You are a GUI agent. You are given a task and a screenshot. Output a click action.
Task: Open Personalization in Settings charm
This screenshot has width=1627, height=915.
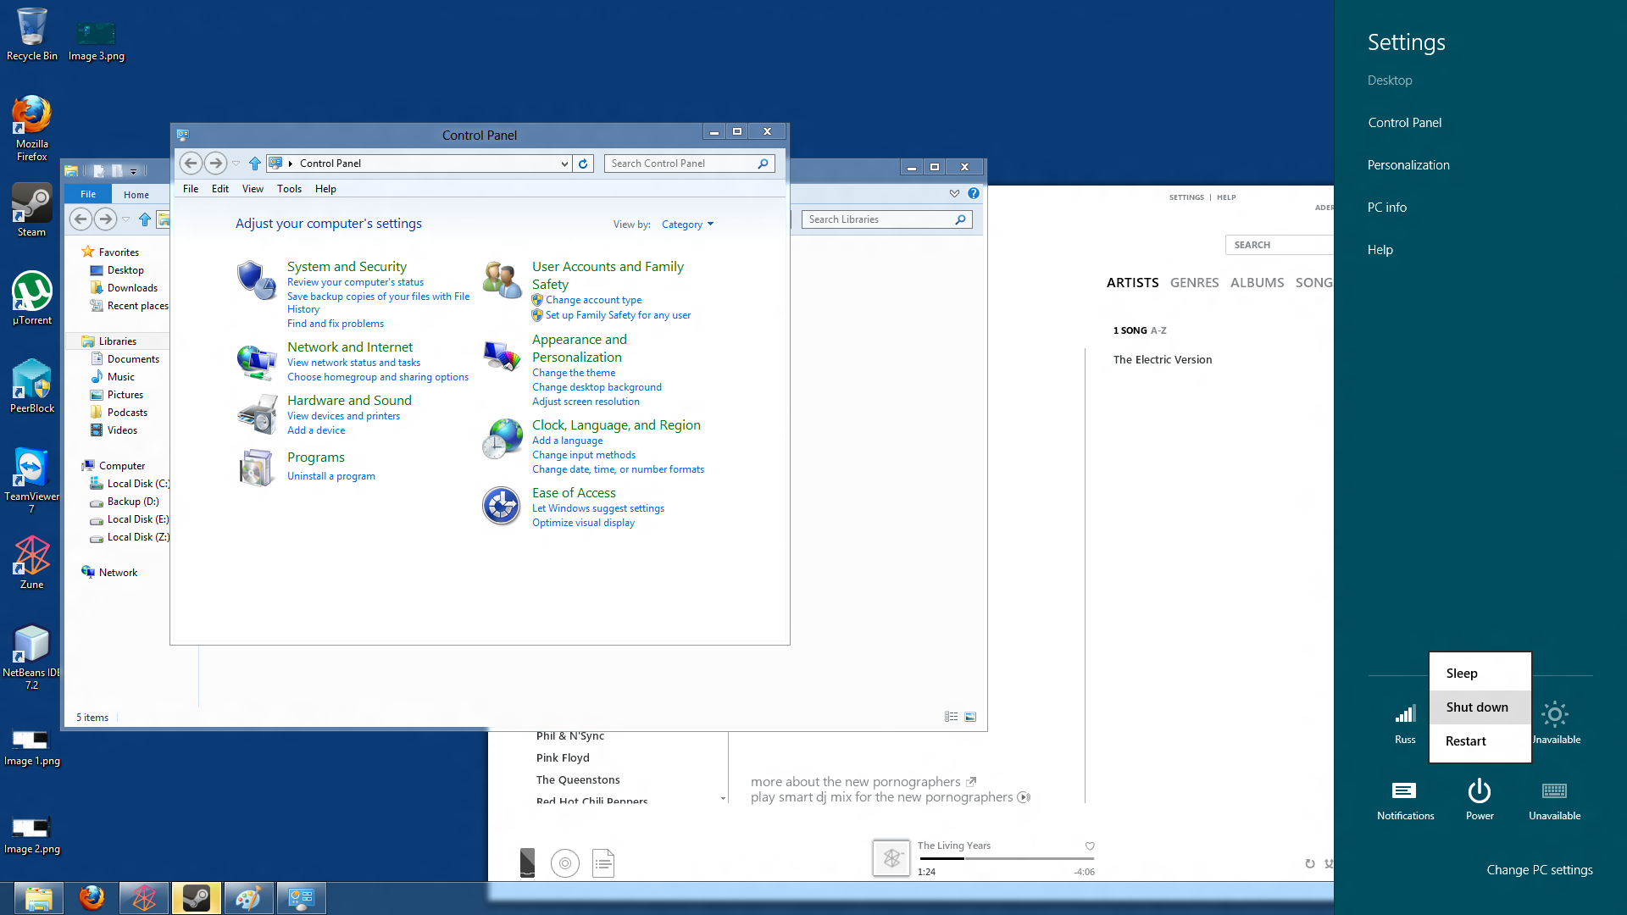click(x=1408, y=165)
